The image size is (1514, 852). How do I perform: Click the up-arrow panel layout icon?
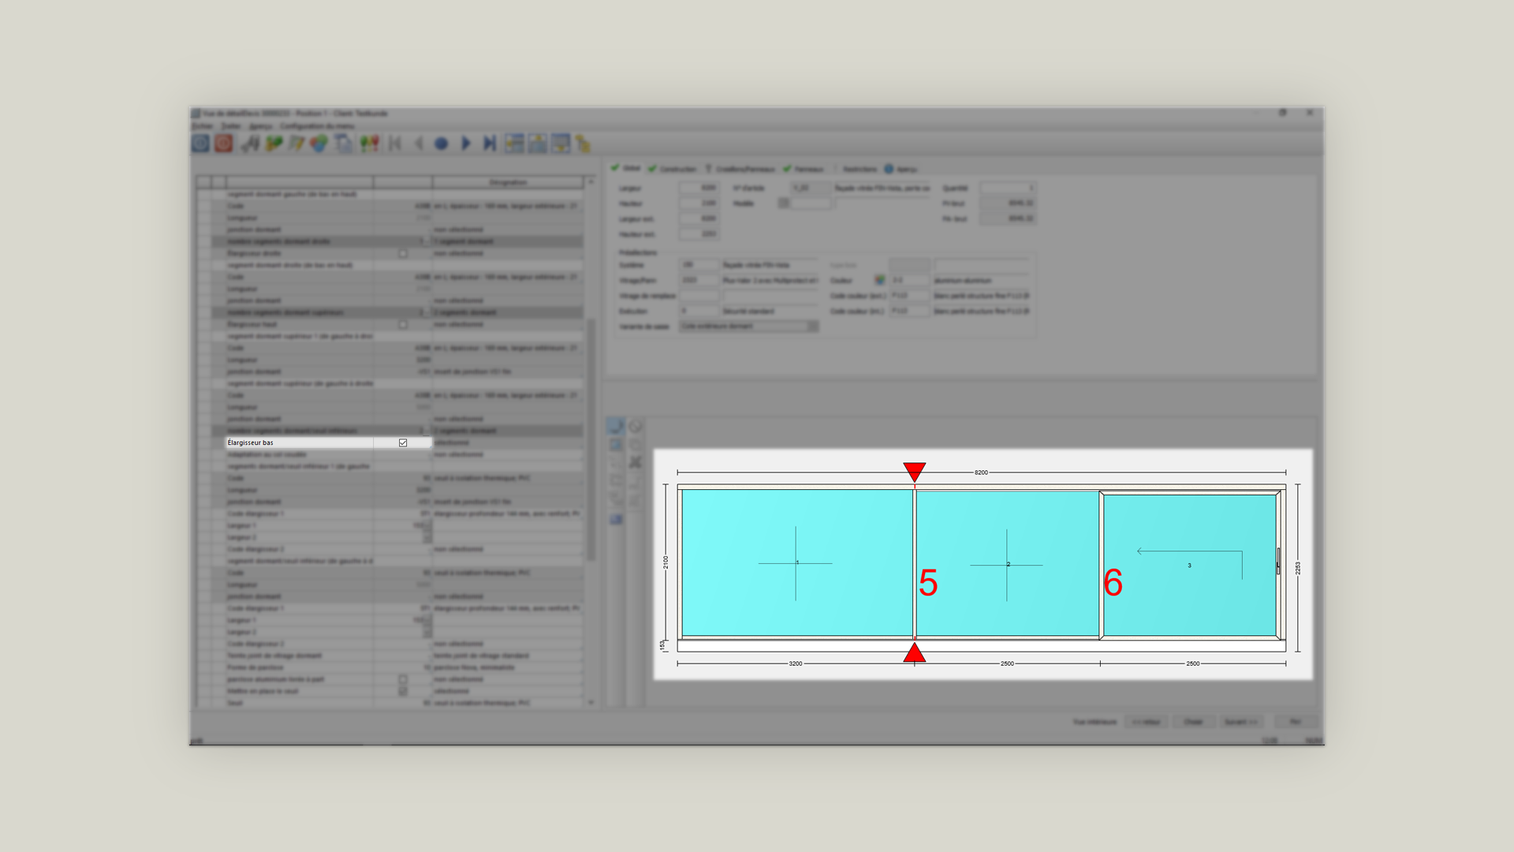pyautogui.click(x=537, y=144)
